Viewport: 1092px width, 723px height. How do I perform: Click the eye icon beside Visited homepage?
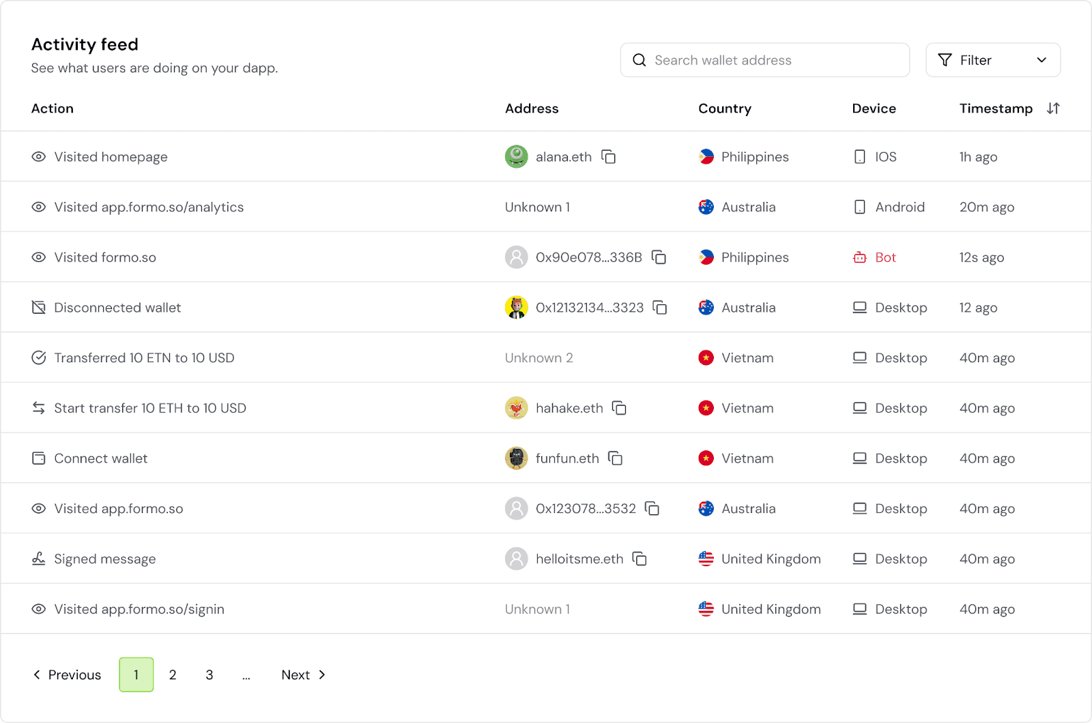(39, 157)
